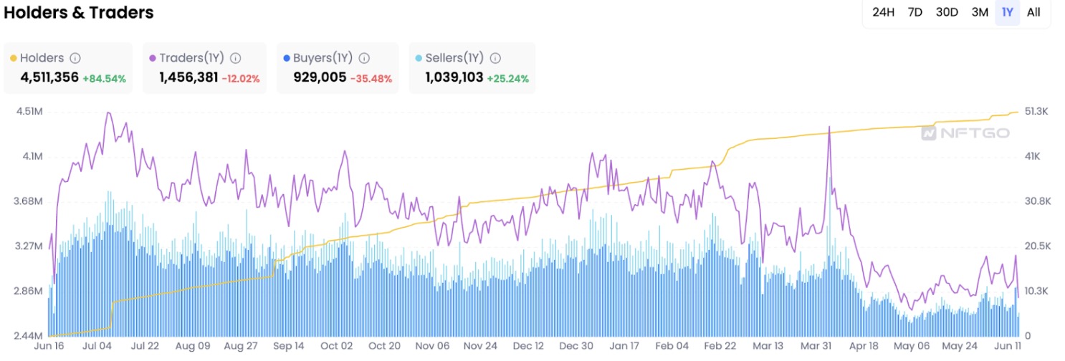Click the active 1Y range tab
The height and width of the screenshot is (361, 1065).
click(1008, 12)
